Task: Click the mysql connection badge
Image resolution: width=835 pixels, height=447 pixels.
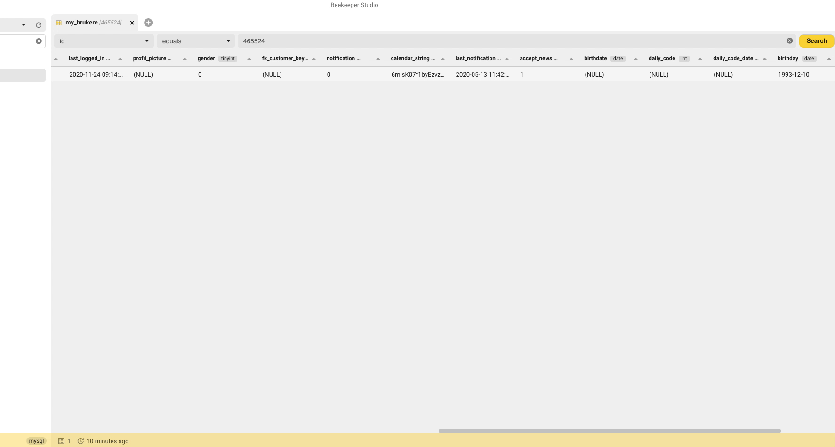Action: click(36, 441)
